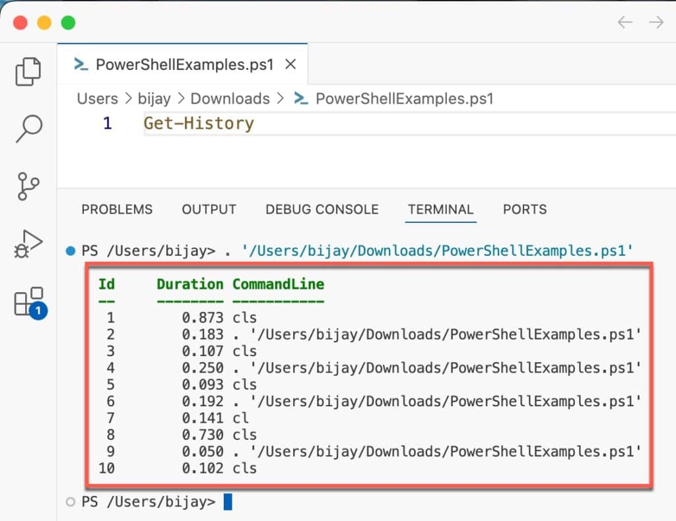676x521 pixels.
Task: Open the Explorer view in the activity bar
Action: point(27,72)
